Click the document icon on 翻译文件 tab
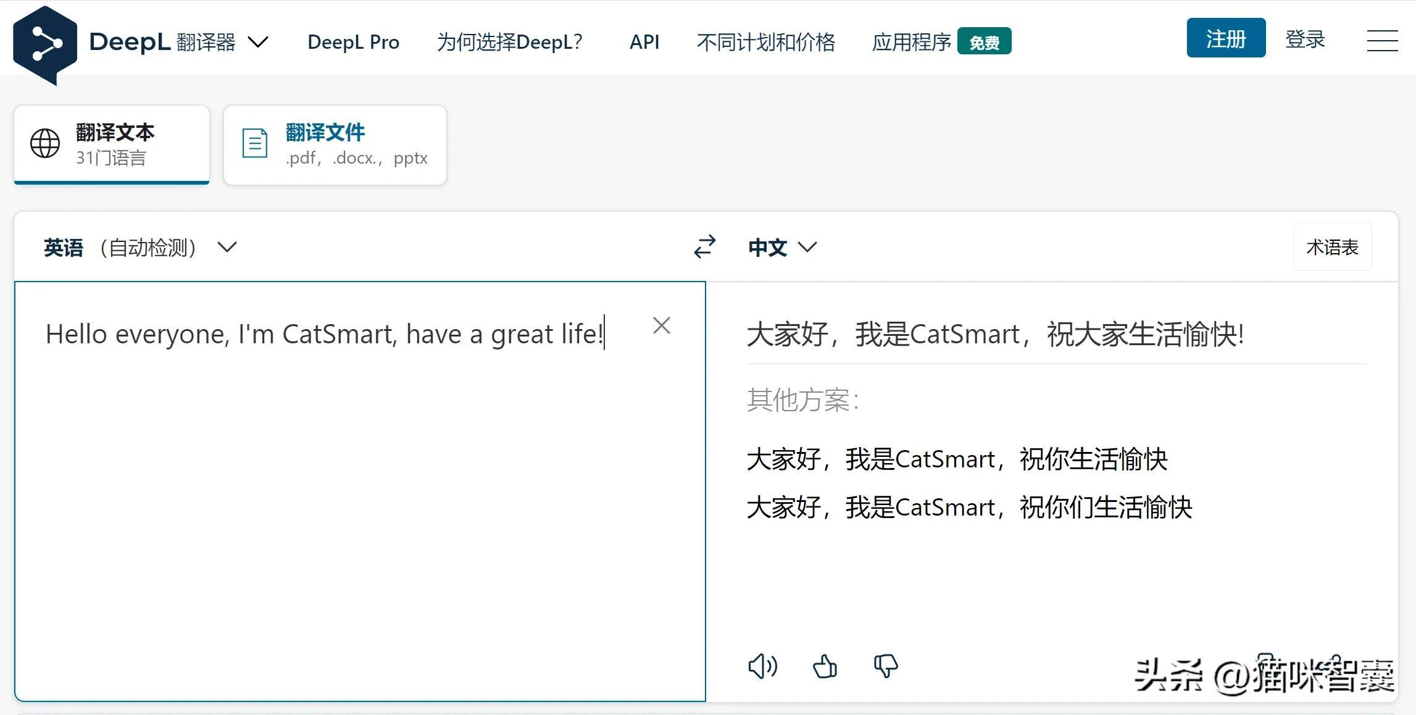Screen dimensions: 1416x715 pyautogui.click(x=254, y=143)
